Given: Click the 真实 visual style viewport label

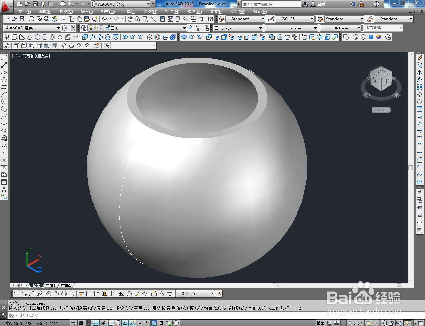Looking at the screenshot, I should point(45,56).
